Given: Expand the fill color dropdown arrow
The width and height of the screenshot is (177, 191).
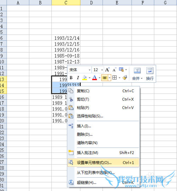Looking at the screenshot, I should pos(90,78).
